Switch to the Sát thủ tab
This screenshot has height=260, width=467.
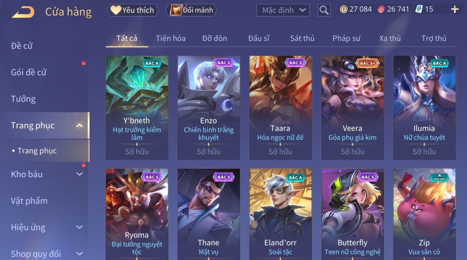pyautogui.click(x=302, y=38)
